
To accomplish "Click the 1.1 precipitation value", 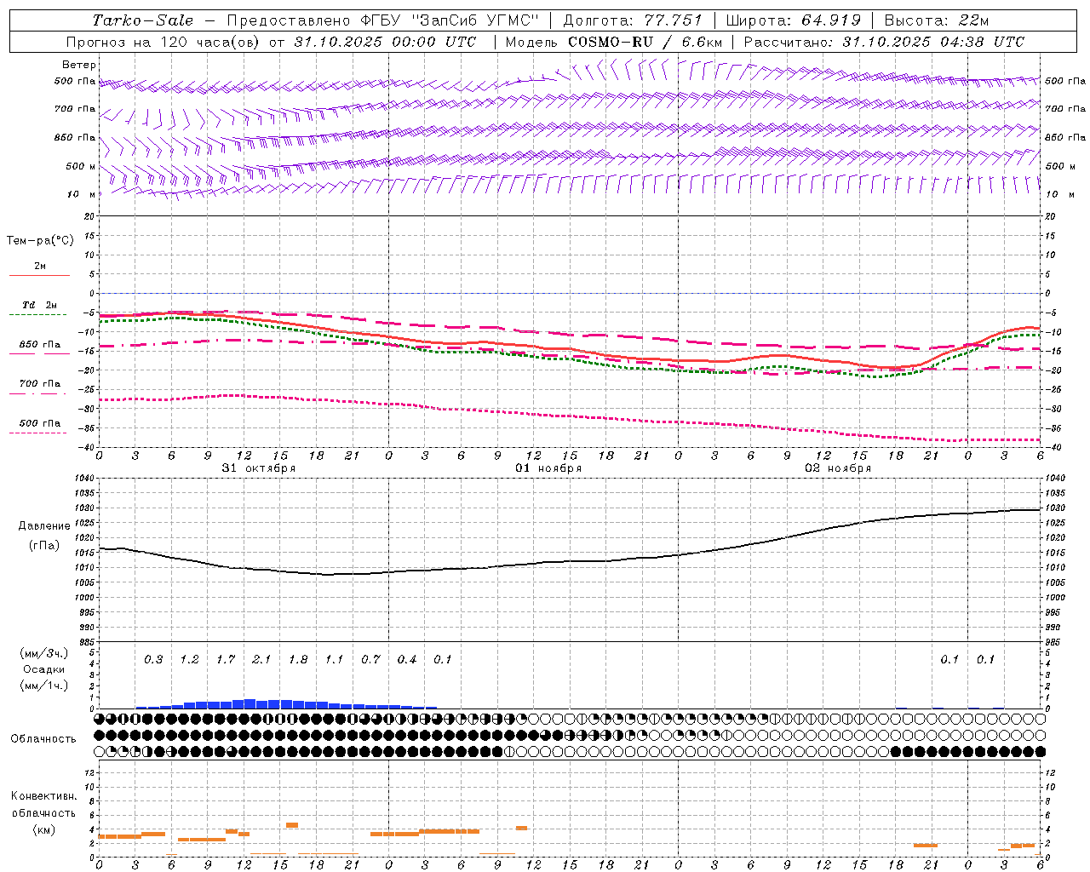I will point(334,660).
